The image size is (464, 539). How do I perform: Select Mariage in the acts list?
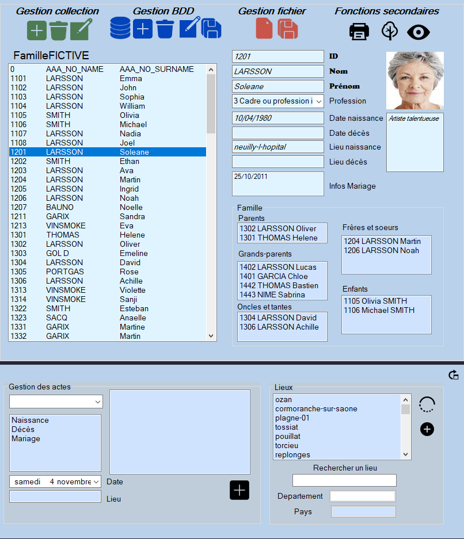coord(26,438)
